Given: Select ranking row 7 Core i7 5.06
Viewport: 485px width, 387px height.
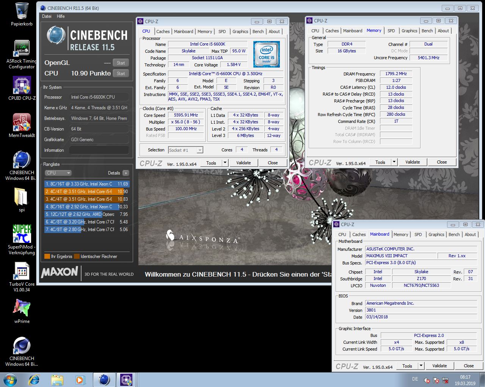Looking at the screenshot, I should tap(87, 230).
